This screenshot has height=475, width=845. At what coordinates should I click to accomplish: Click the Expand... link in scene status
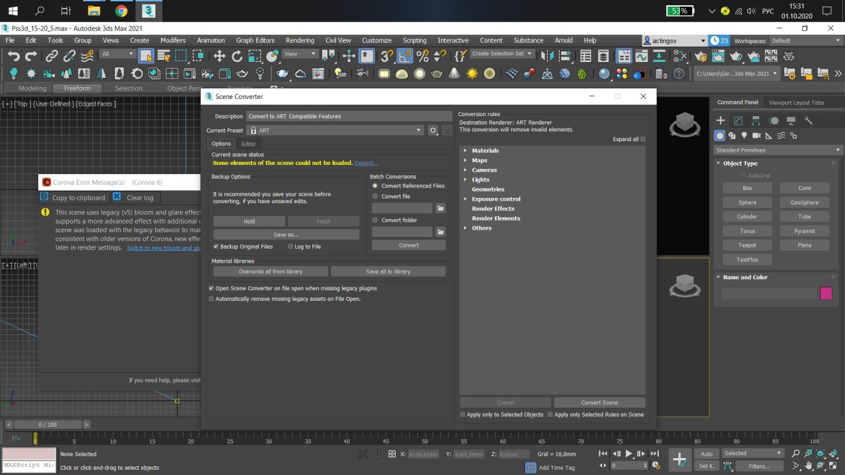(366, 163)
